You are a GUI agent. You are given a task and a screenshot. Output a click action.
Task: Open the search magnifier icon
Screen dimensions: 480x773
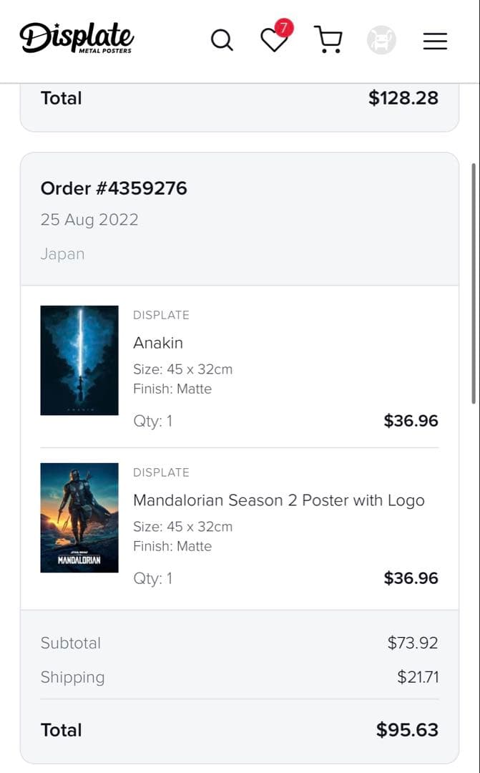click(222, 40)
